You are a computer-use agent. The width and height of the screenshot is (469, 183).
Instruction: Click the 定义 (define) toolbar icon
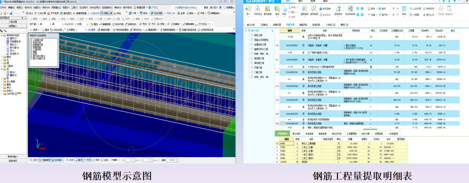(x=30, y=13)
